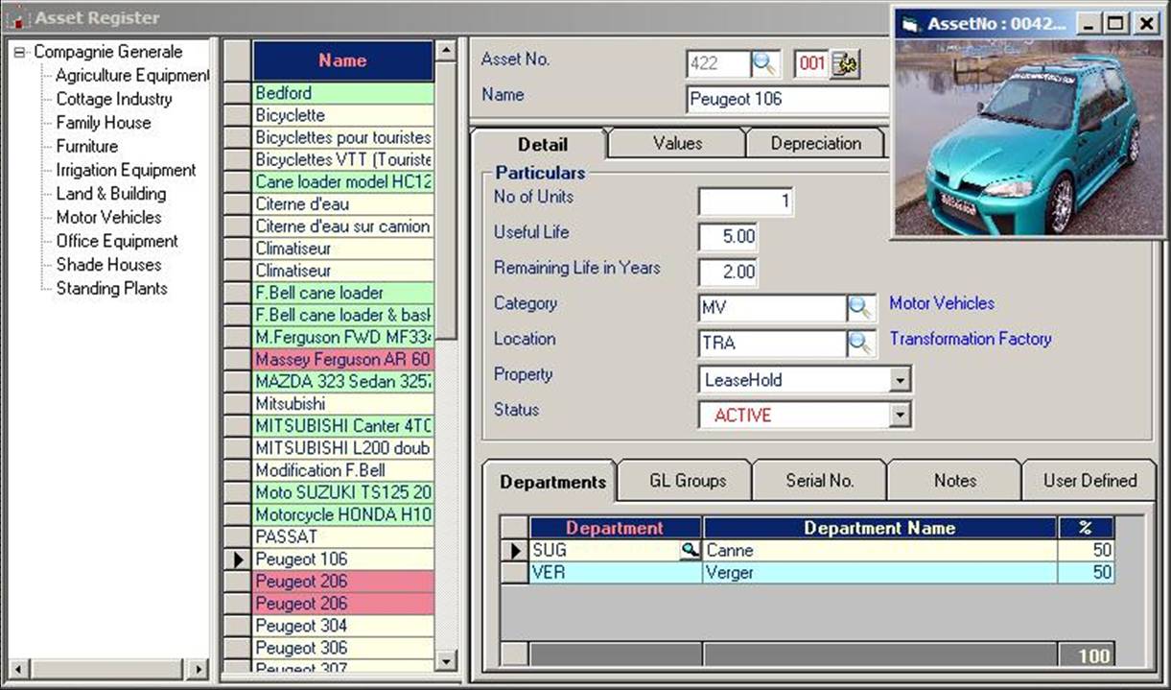Click the icon next to 001 field

(x=845, y=64)
